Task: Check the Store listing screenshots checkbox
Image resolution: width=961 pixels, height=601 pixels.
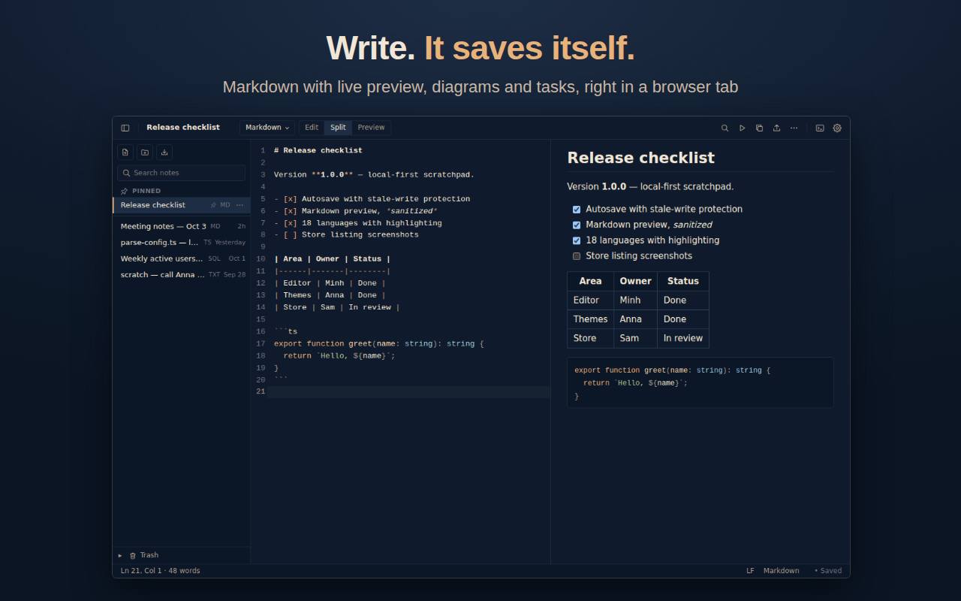Action: [577, 256]
